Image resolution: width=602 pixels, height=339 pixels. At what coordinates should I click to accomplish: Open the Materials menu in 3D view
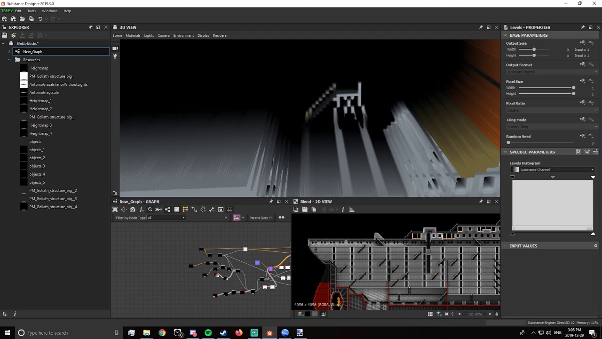click(133, 35)
